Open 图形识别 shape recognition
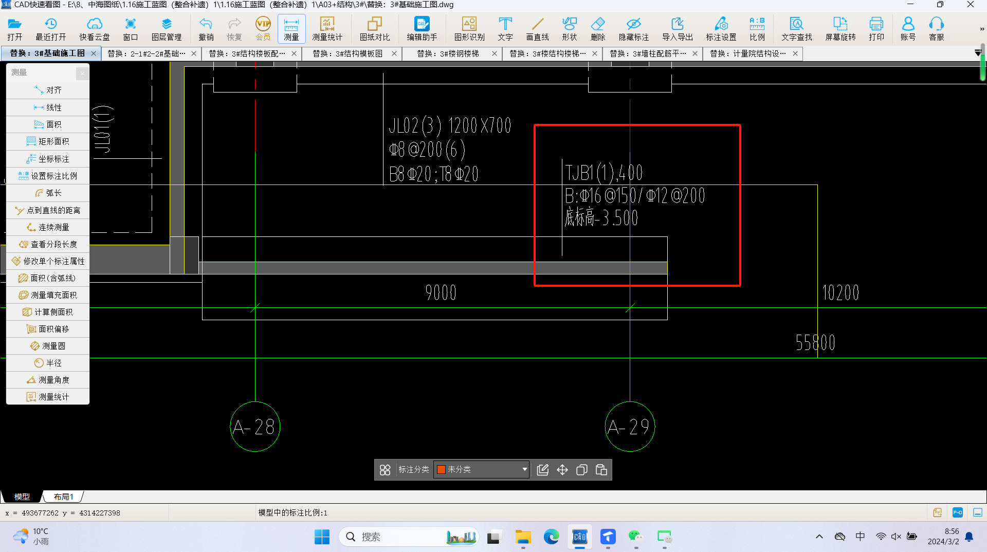The height and width of the screenshot is (552, 987). point(469,29)
